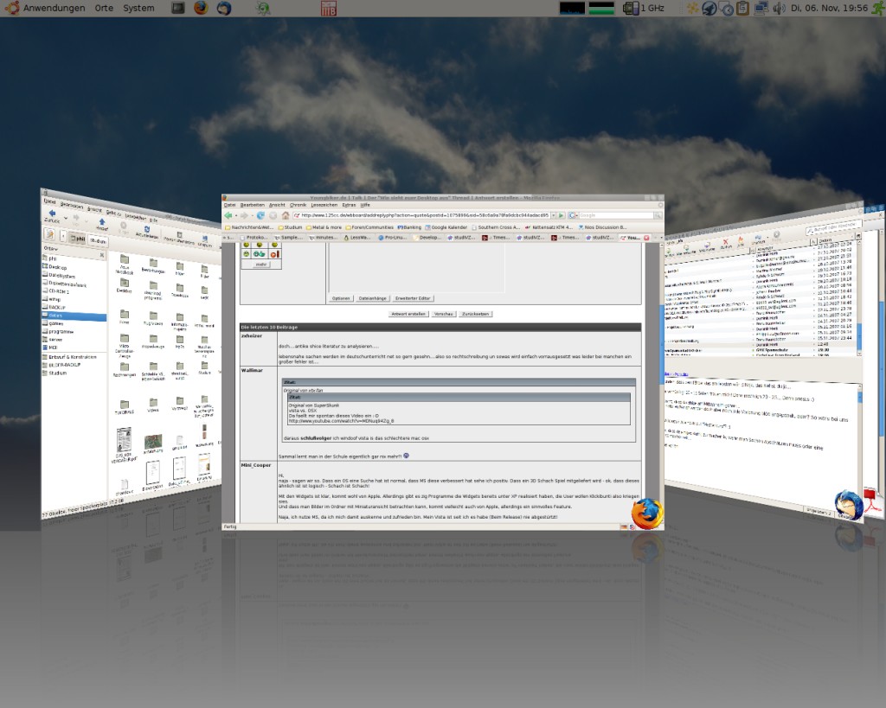Screen dimensions: 886x708
Task: Click the CPU frequency 1 GHz applet
Action: [643, 8]
